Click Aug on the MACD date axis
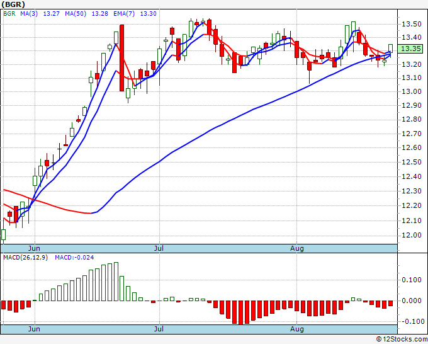Screen dimensions: 428x344 [x=296, y=329]
